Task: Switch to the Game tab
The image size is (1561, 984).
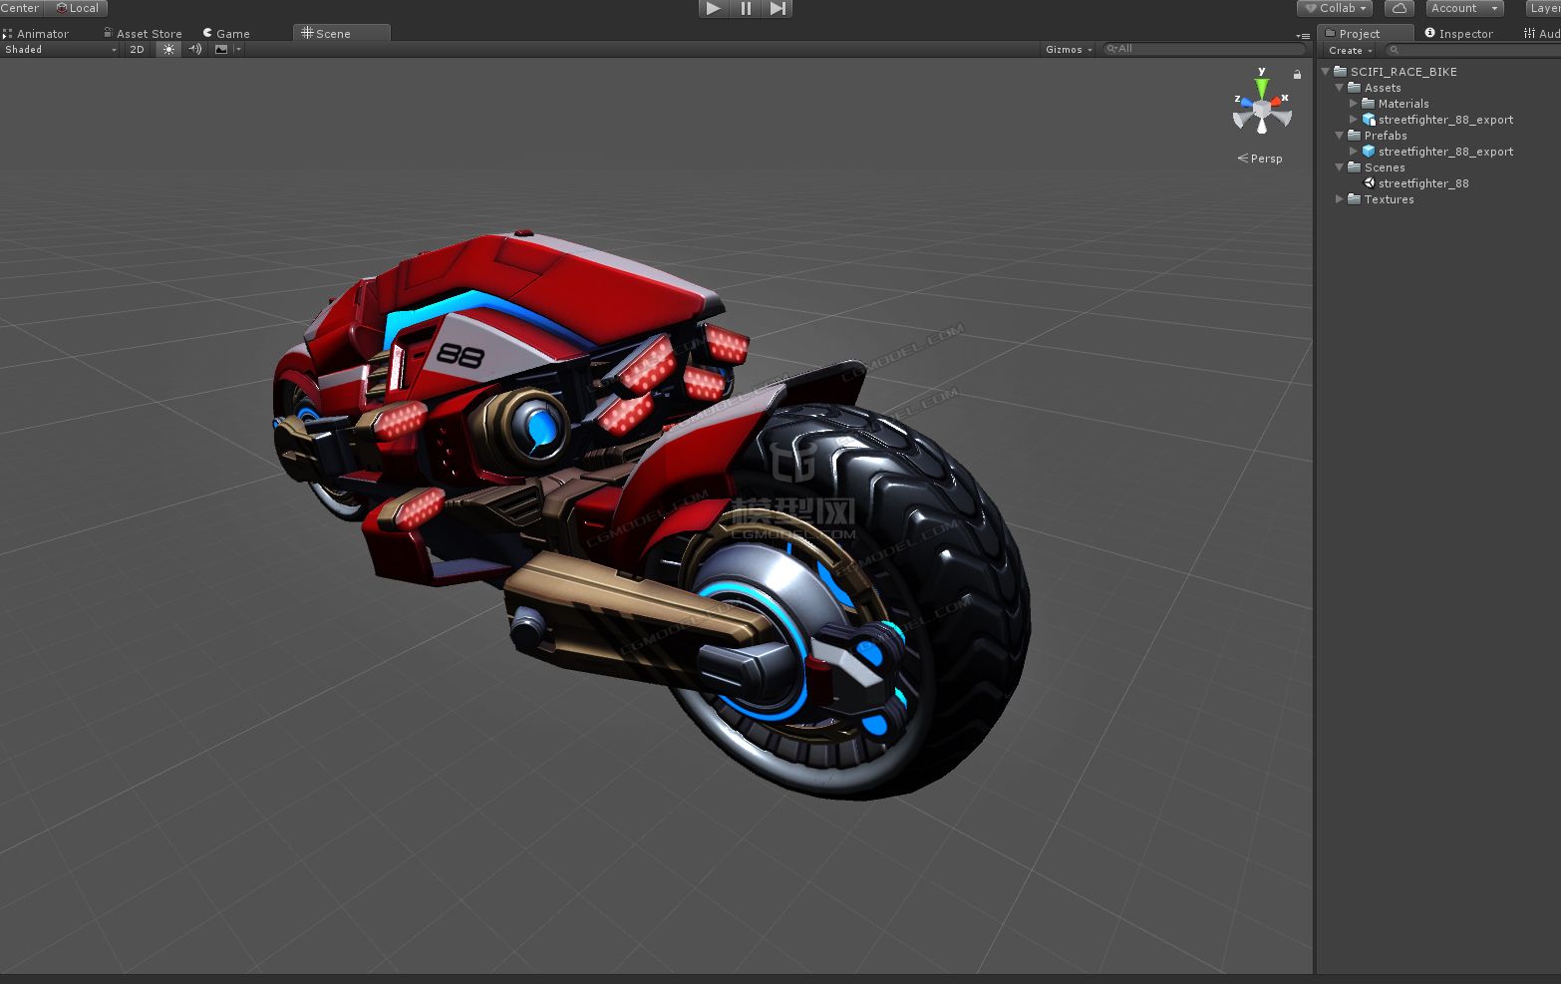Action: coord(227,33)
